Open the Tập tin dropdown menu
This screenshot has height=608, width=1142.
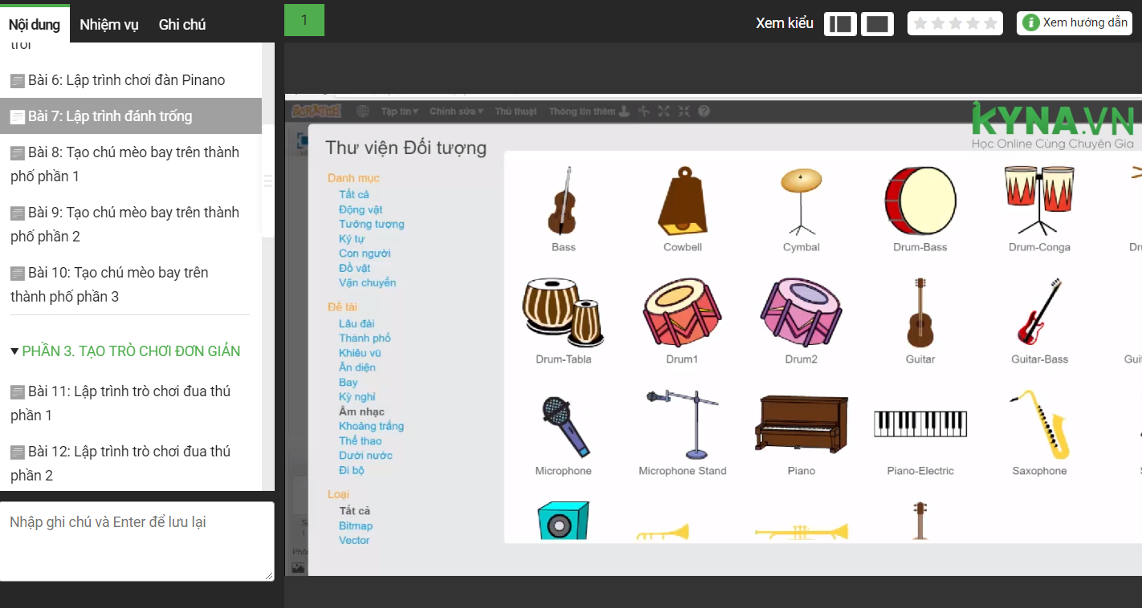[398, 111]
